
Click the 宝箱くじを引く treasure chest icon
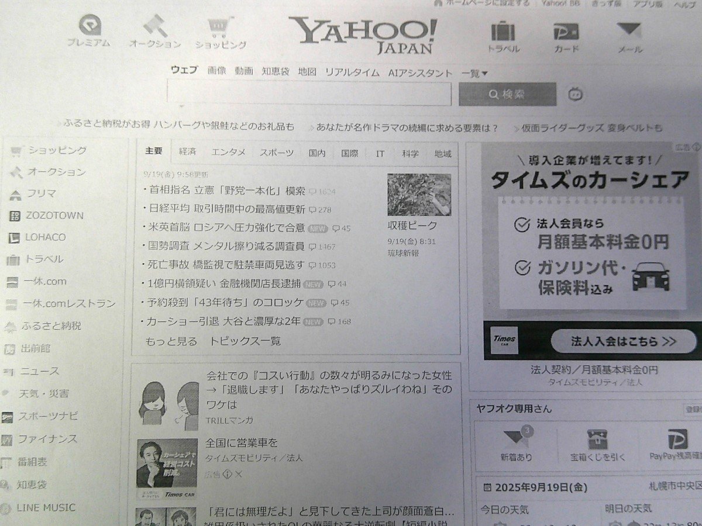[598, 443]
